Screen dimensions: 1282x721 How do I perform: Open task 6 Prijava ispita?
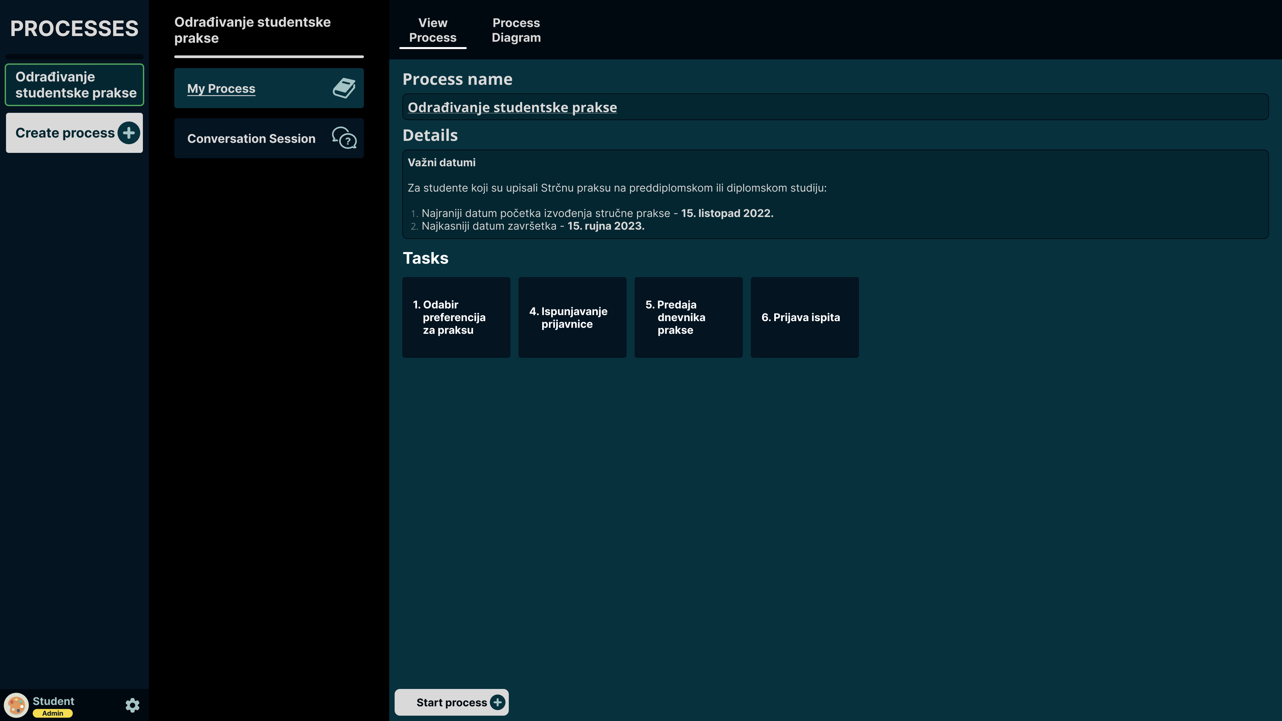click(804, 317)
